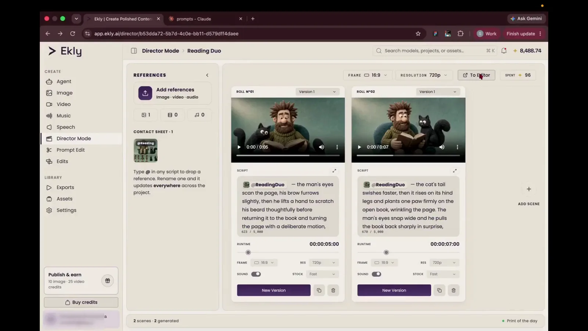The height and width of the screenshot is (331, 588).
Task: Open the top Frame 16:9 dropdown
Action: 368,75
